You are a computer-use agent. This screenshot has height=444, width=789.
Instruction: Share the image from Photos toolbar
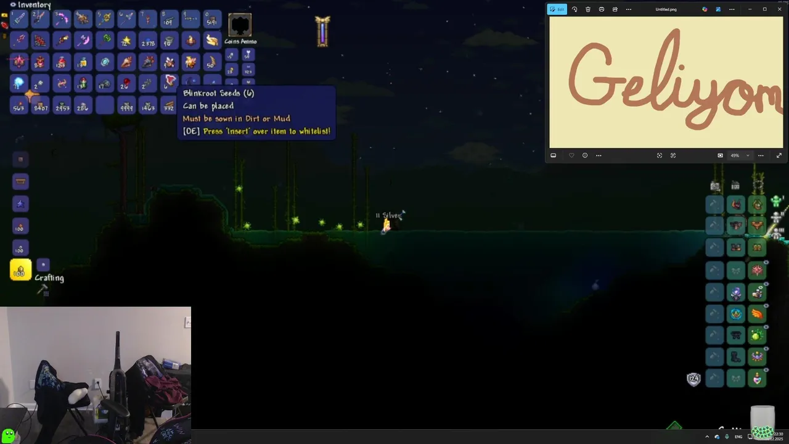615,9
